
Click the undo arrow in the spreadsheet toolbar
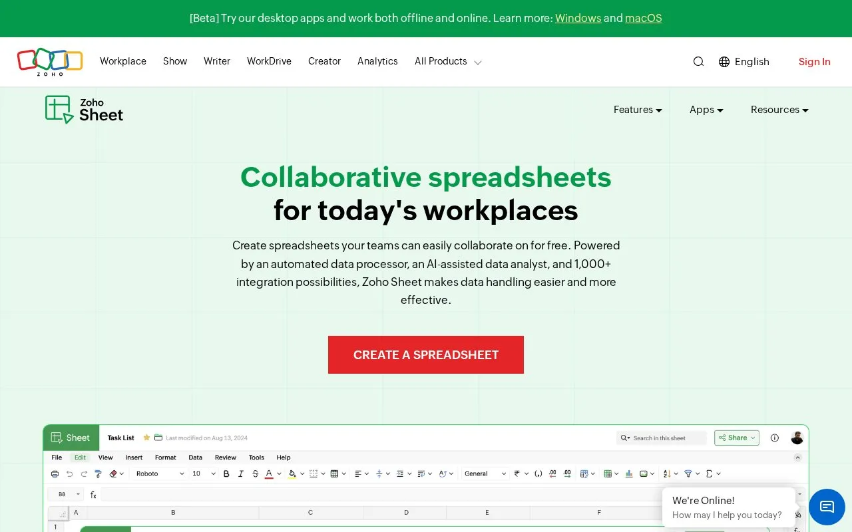pos(69,474)
